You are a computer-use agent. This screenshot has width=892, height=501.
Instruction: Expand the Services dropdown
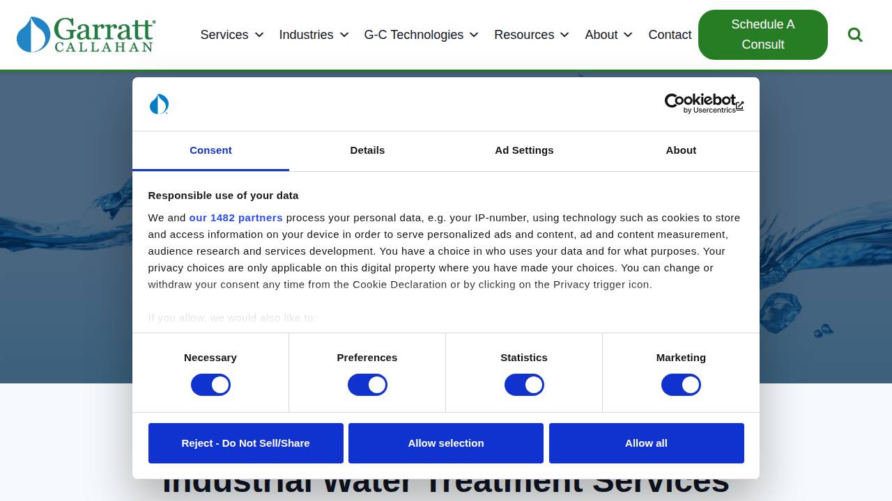coord(231,35)
